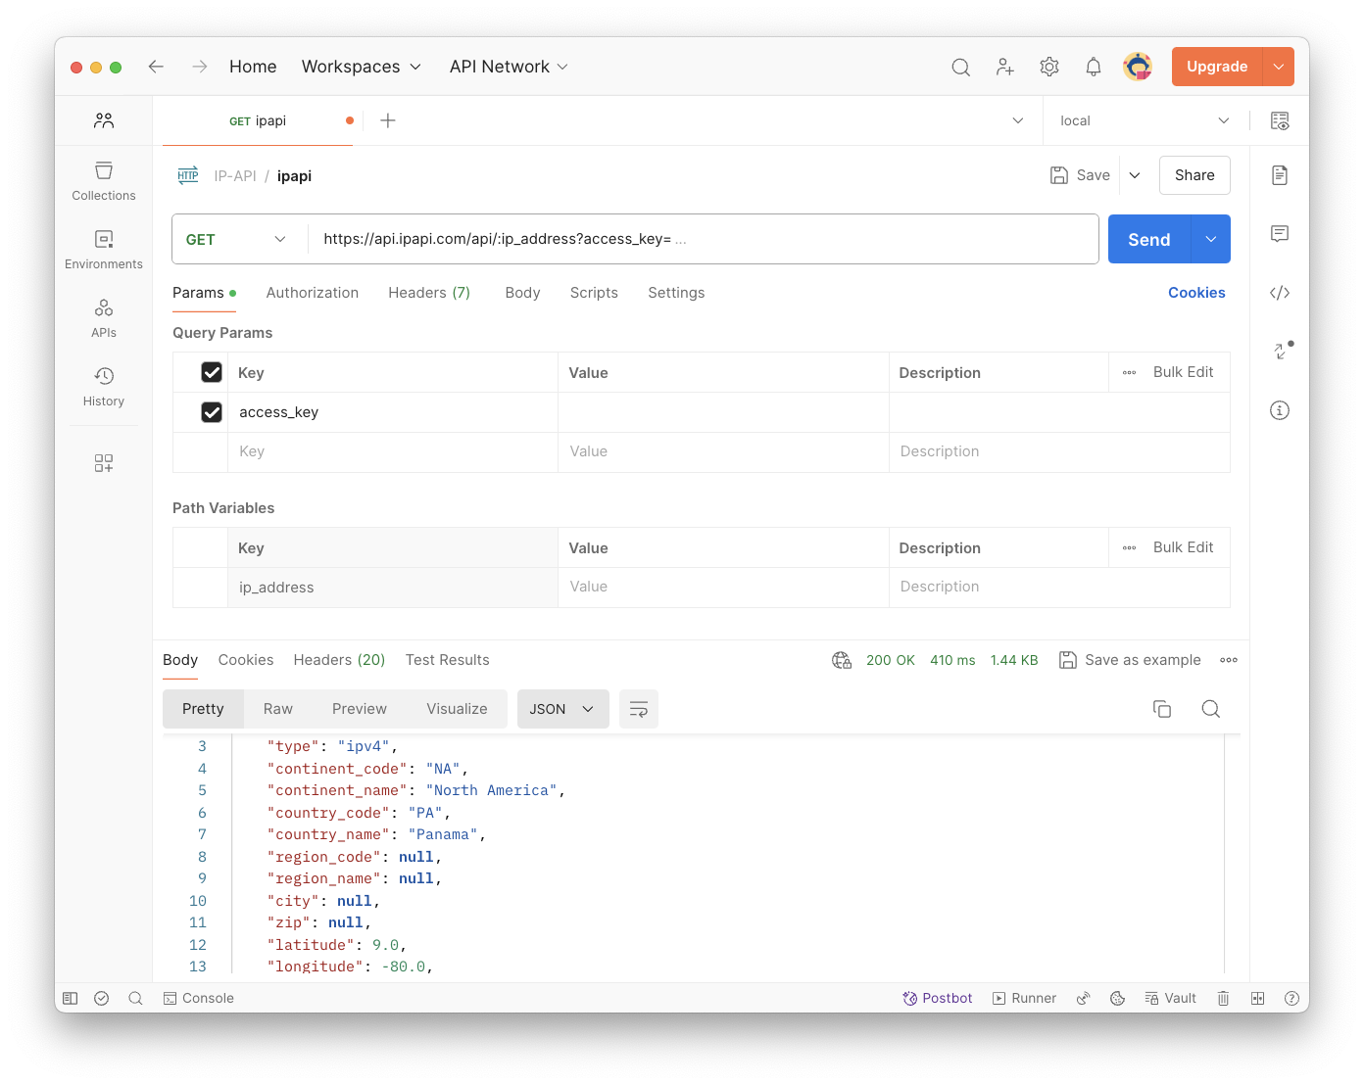This screenshot has height=1085, width=1364.
Task: Open the local environment selector dropdown
Action: coord(1144,120)
